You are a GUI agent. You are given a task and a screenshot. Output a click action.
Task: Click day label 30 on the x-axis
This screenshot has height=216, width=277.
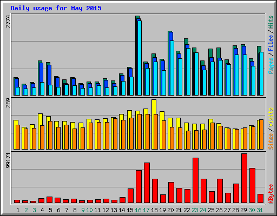(x=252, y=210)
